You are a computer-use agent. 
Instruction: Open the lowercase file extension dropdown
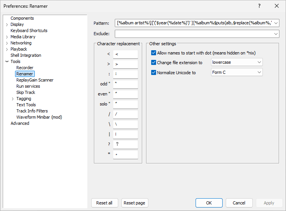(x=259, y=62)
